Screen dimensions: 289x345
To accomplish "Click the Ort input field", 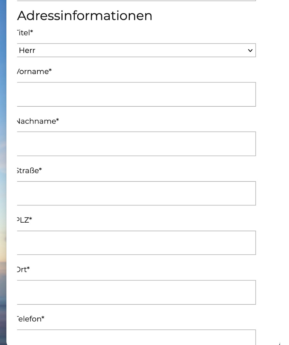I will 136,292.
